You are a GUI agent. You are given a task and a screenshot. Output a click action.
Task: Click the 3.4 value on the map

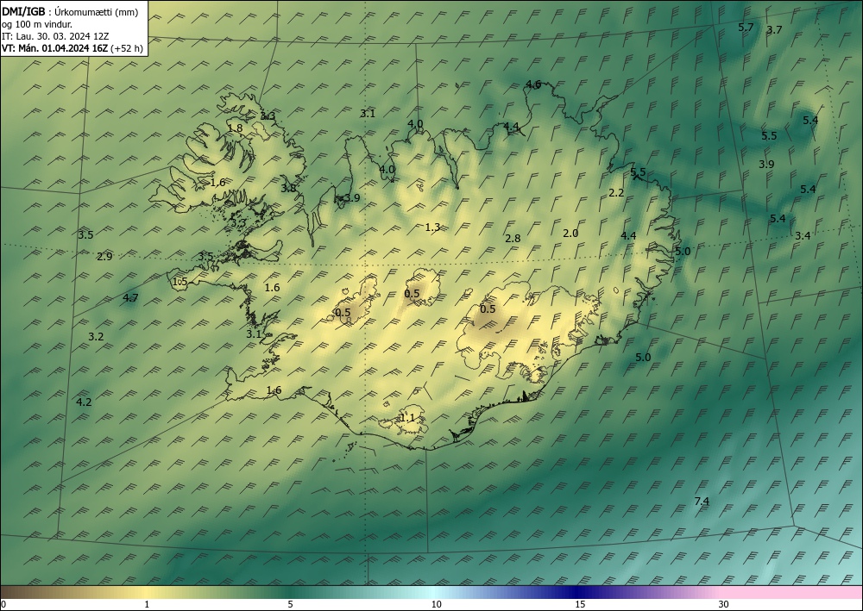click(x=803, y=236)
